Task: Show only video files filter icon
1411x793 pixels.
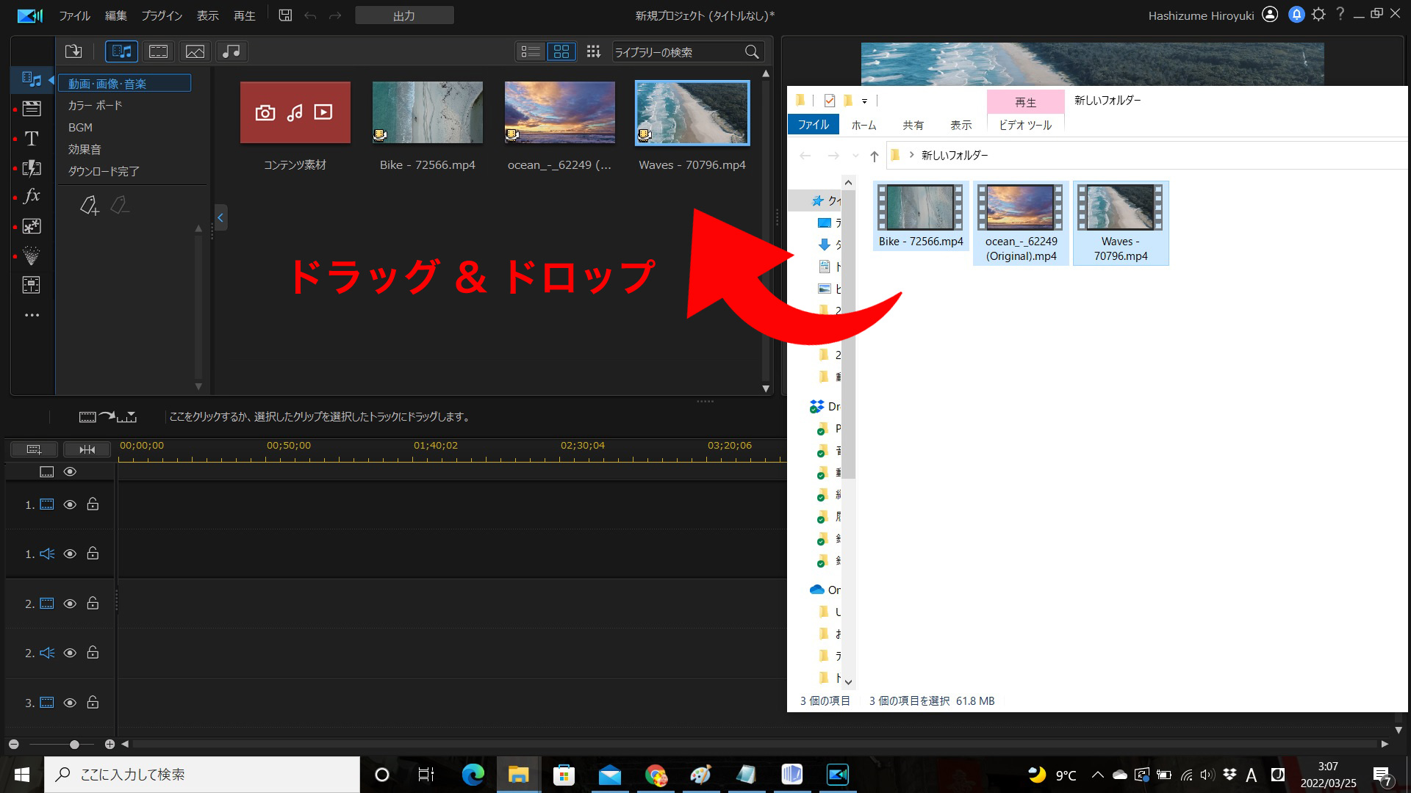Action: coord(158,51)
